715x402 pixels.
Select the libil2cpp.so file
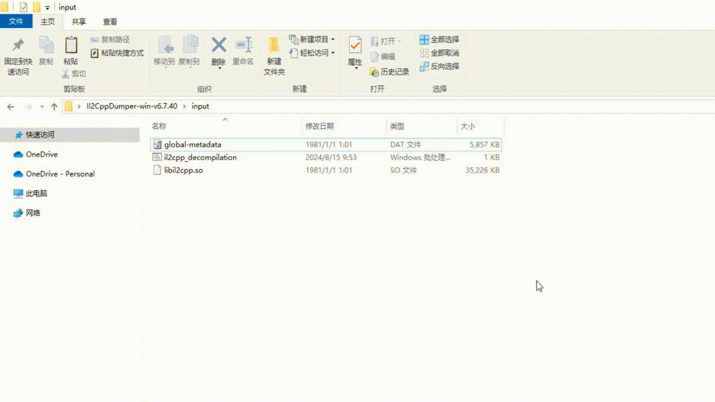326,170
